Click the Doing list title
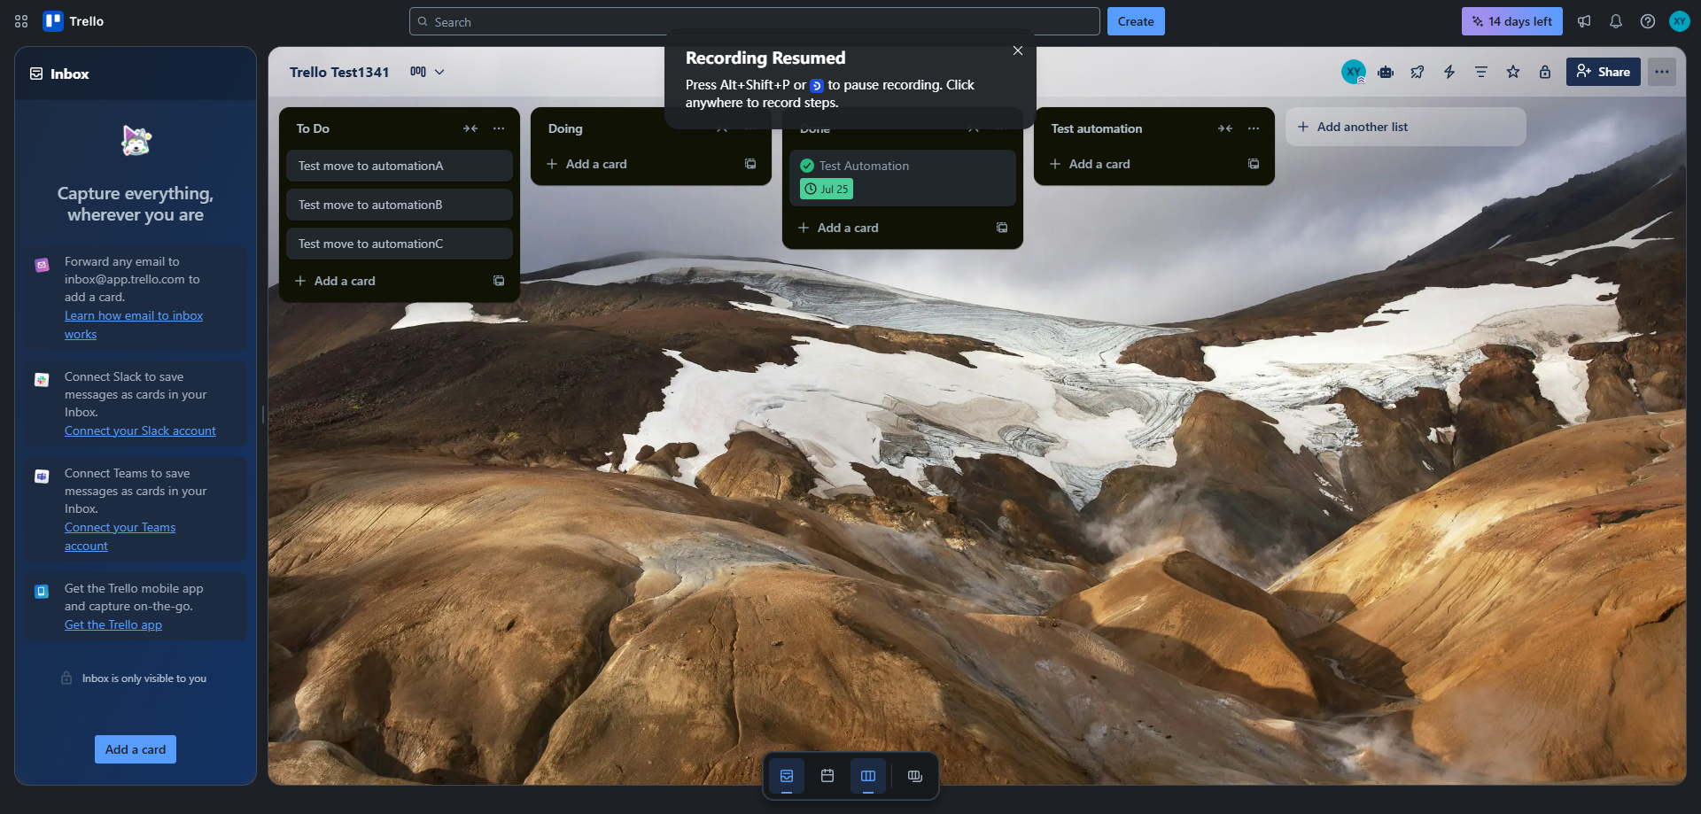The height and width of the screenshot is (814, 1701). click(565, 128)
